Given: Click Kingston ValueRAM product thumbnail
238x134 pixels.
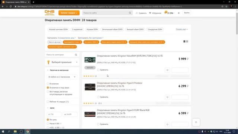Looking at the screenshot, I should (x=90, y=60).
